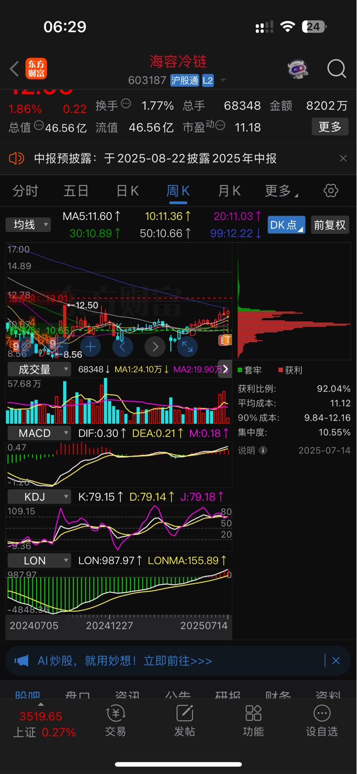This screenshot has height=774, width=357.
Task: Tap the 套牢 green legend
Action: click(x=250, y=370)
